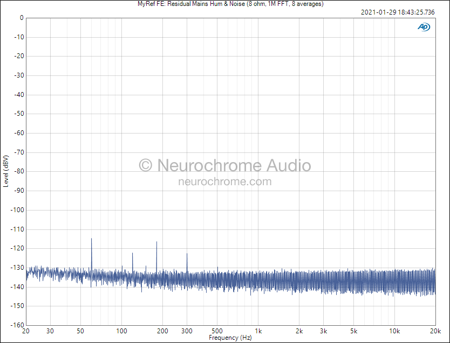Click the 0 y-axis tick label

[22, 18]
